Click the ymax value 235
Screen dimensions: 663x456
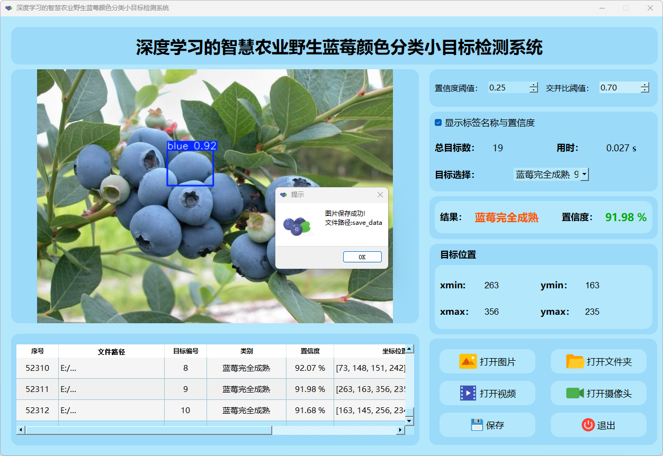[592, 312]
